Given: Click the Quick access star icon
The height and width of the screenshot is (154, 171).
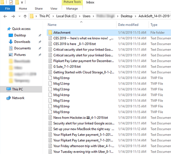Looking at the screenshot, I should click(9, 29).
